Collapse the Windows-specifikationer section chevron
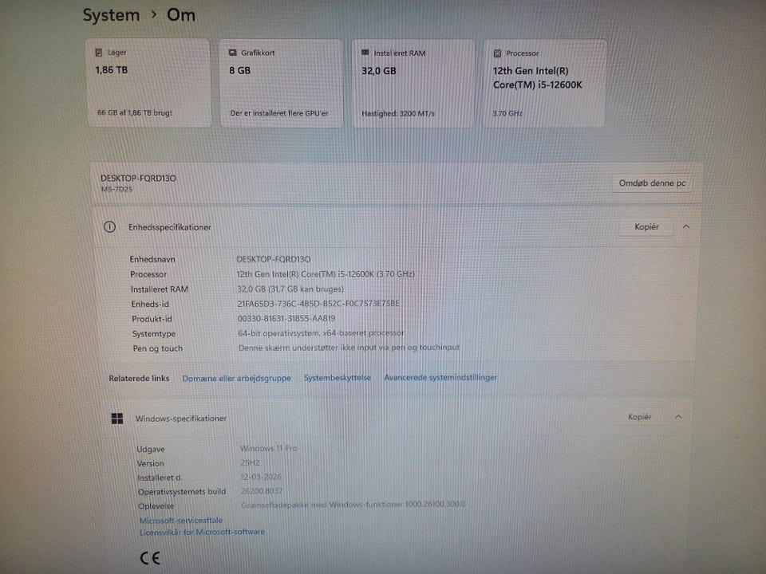This screenshot has width=766, height=574. point(678,416)
